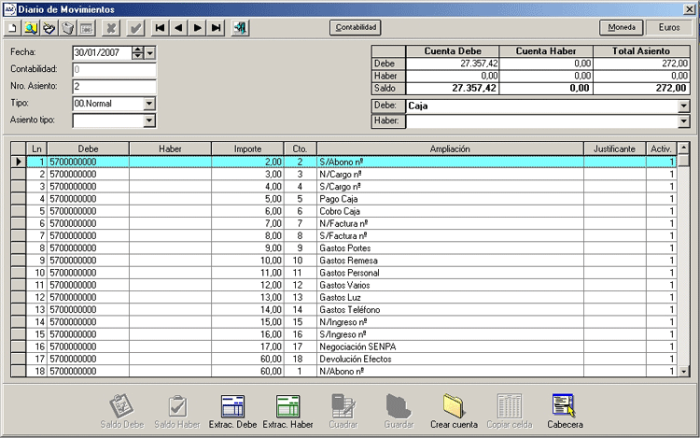Click the new record icon in toolbar
Image resolution: width=700 pixels, height=438 pixels.
point(14,28)
